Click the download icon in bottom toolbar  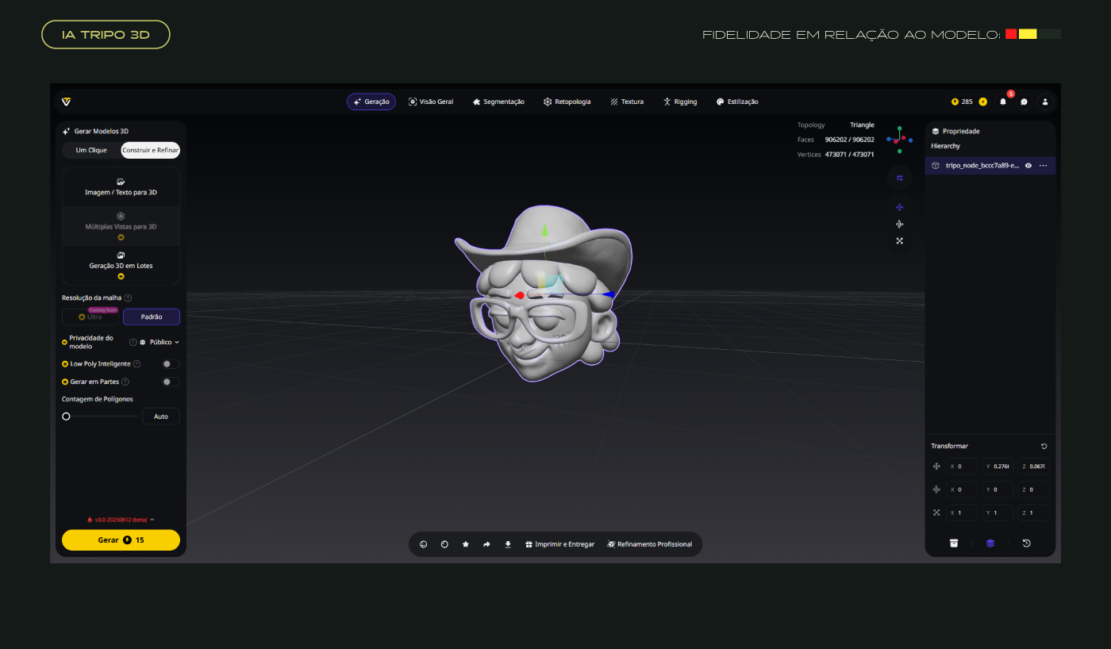click(x=508, y=544)
